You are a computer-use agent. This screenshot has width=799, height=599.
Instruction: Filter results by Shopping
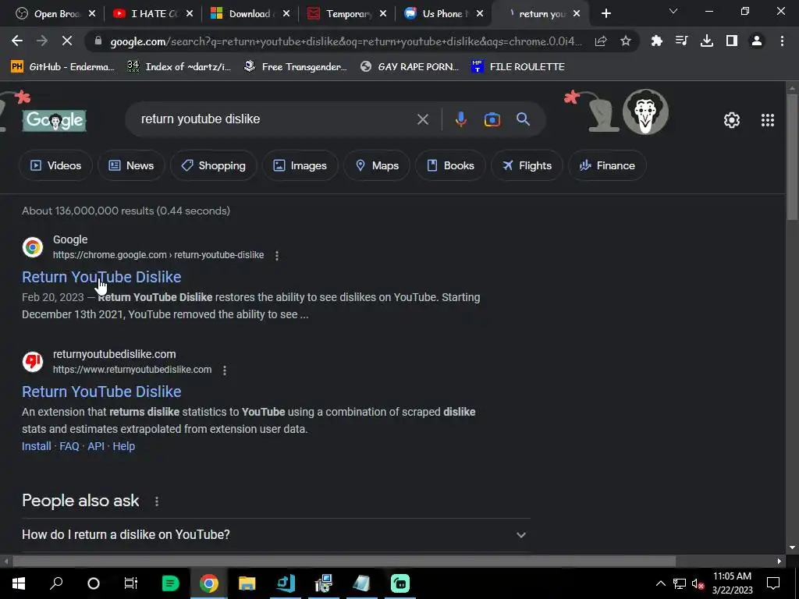[213, 165]
